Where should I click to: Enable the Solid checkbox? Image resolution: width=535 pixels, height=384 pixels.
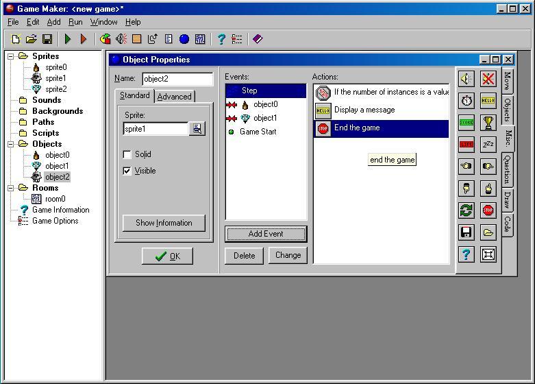pos(127,154)
